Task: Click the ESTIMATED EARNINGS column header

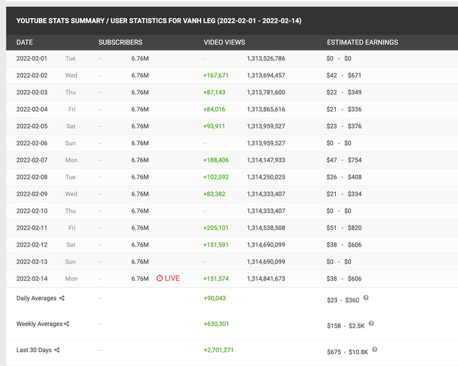Action: click(362, 42)
